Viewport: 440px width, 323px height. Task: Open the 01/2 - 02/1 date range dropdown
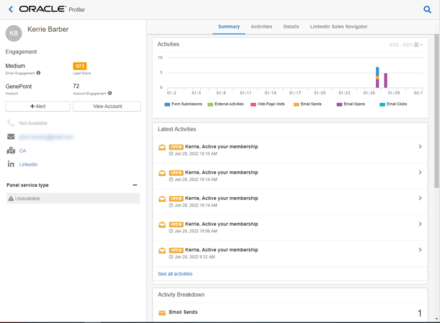point(406,45)
